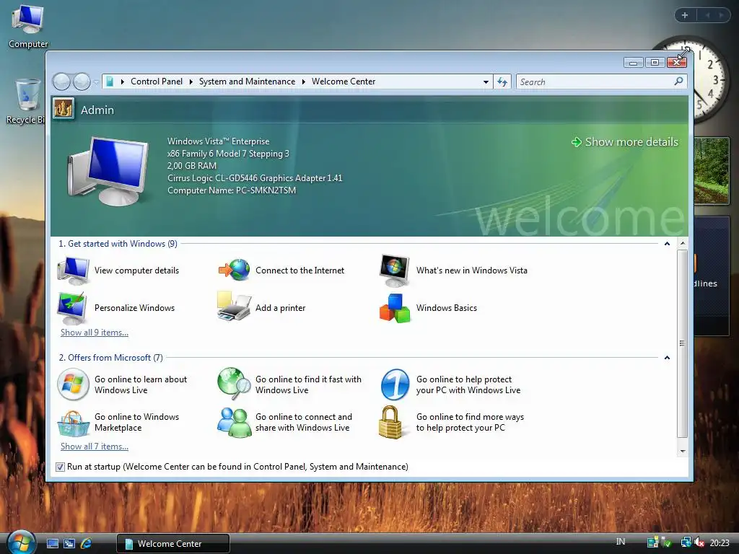This screenshot has width=739, height=554.
Task: Navigate to Control Panel breadcrumb
Action: click(x=157, y=82)
